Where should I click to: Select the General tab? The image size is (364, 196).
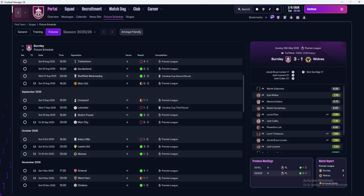click(x=22, y=32)
